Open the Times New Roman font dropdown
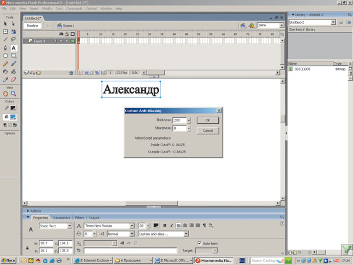Image resolution: width=353 pixels, height=265 pixels. coord(132,226)
